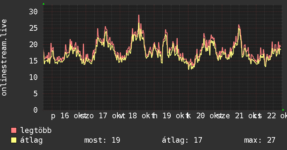Click the green arrow at top of y-axis

click(44, 4)
